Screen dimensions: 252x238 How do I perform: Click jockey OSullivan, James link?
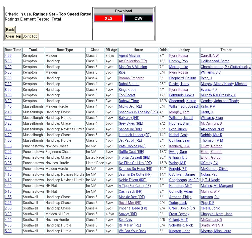pyautogui.click(x=182, y=174)
